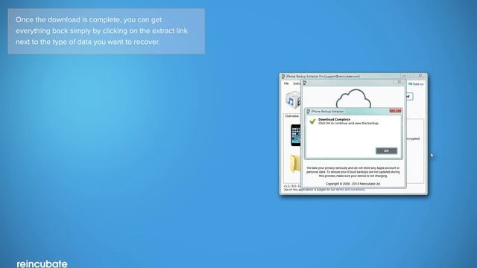
Task: Click the dialog's app icon in title bar
Action: click(308, 112)
